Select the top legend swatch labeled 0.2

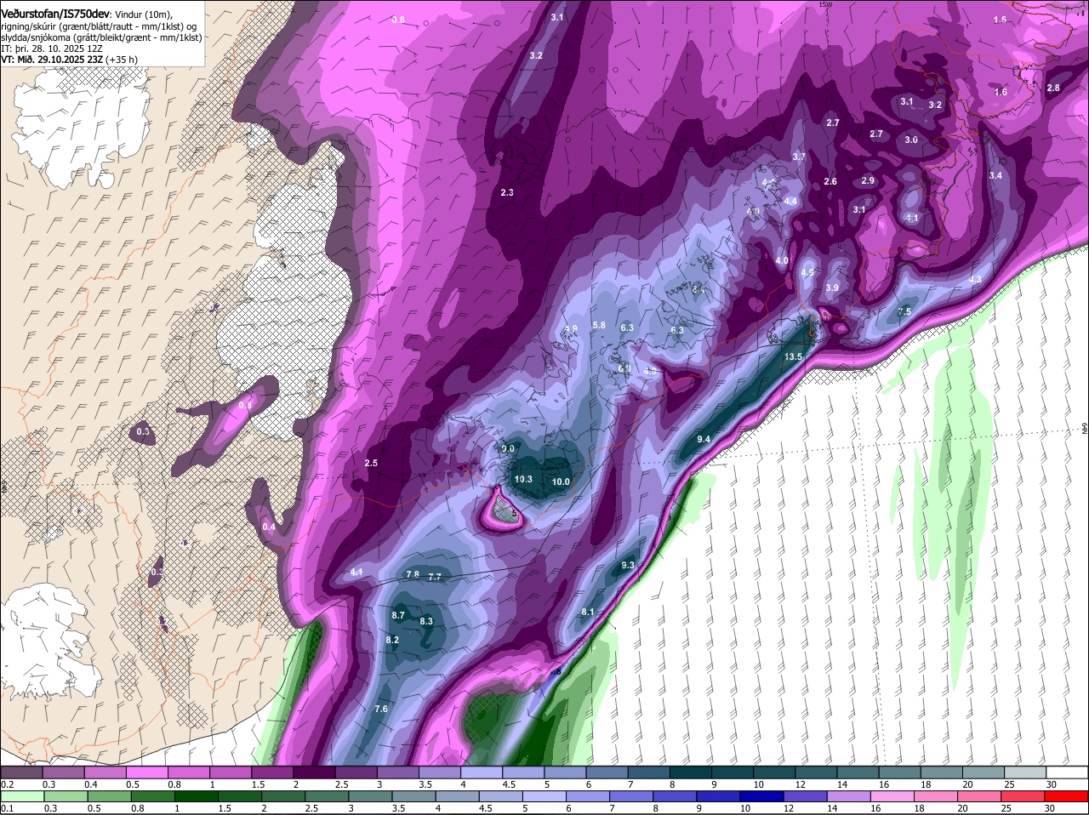21,772
